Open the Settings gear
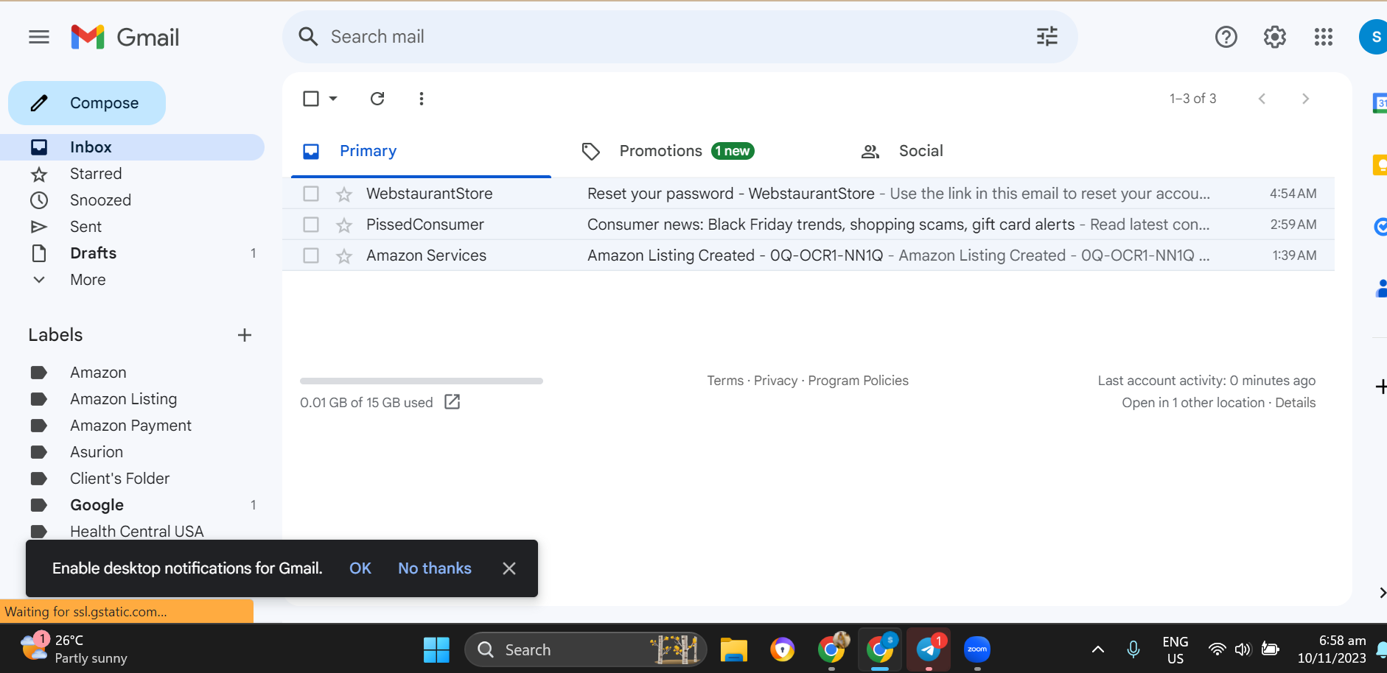 [1275, 37]
